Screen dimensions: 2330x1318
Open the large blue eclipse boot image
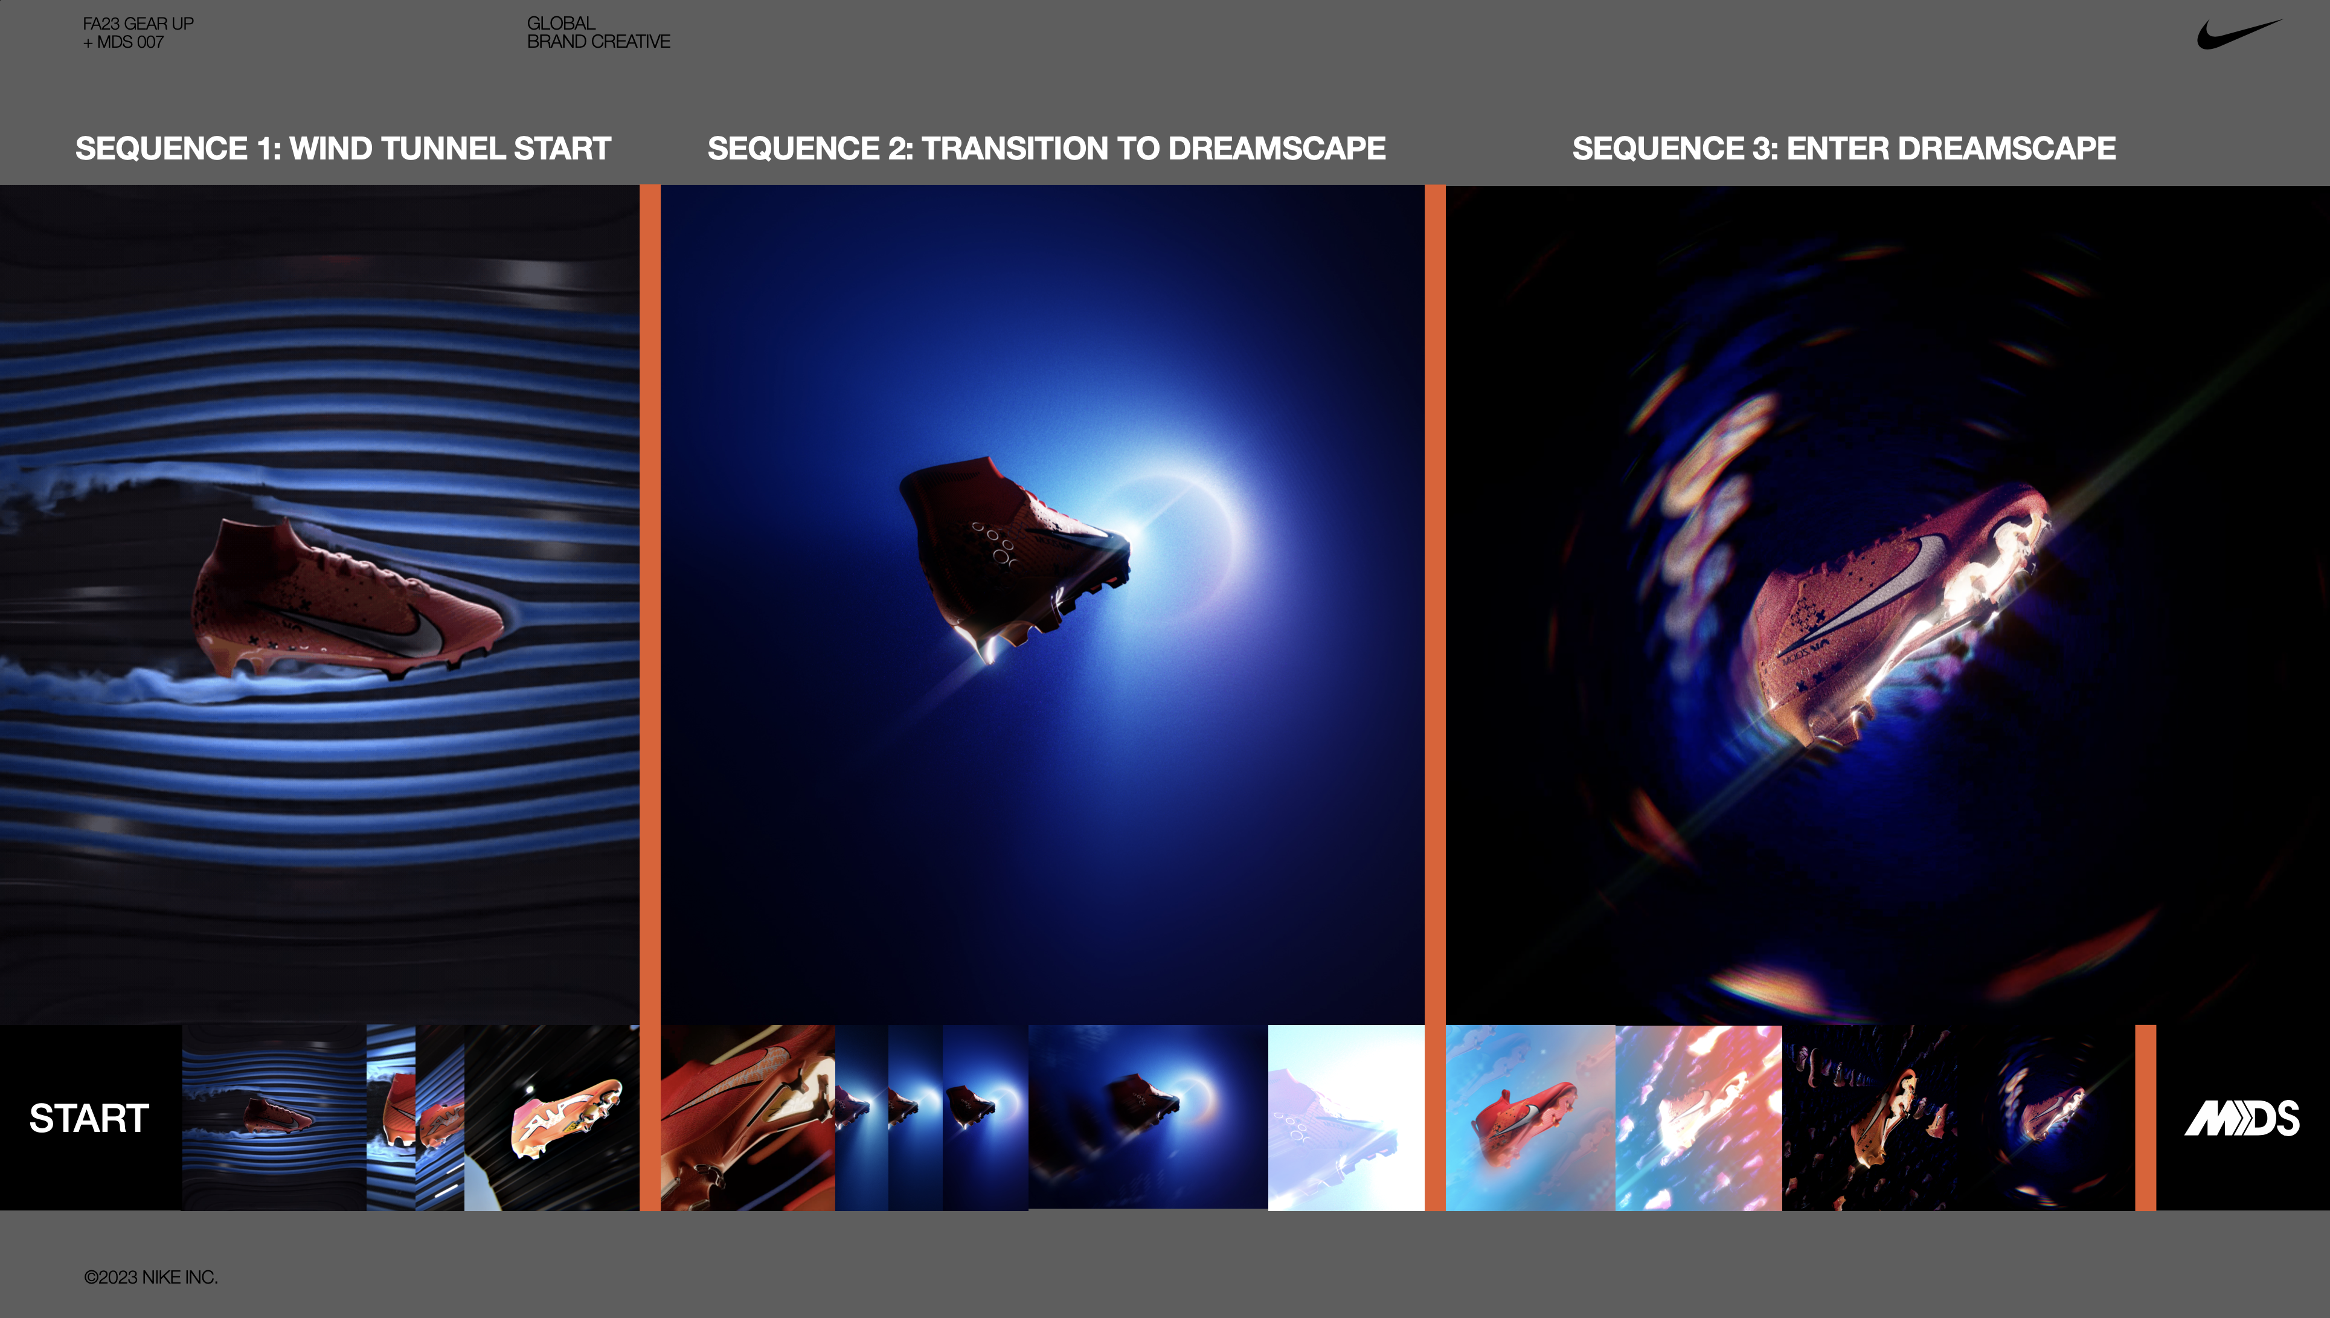point(1042,605)
